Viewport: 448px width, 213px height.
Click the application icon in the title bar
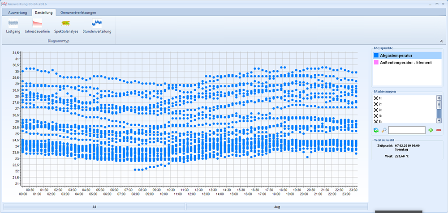click(x=4, y=4)
